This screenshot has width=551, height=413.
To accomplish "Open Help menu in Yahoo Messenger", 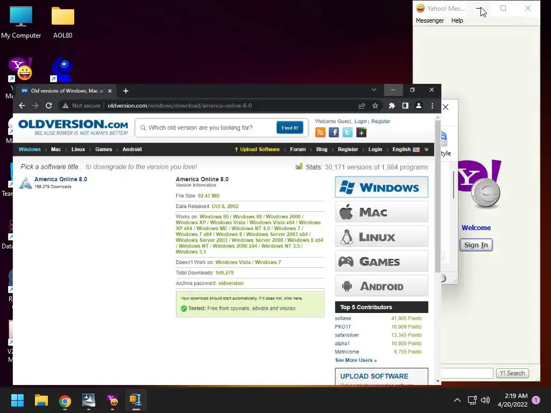I will point(457,20).
